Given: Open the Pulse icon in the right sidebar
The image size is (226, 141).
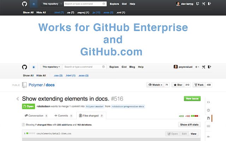Looking at the screenshot, I should pos(208,136).
